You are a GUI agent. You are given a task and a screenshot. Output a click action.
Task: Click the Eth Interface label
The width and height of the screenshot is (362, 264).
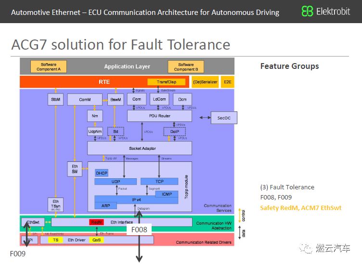pos(122,222)
